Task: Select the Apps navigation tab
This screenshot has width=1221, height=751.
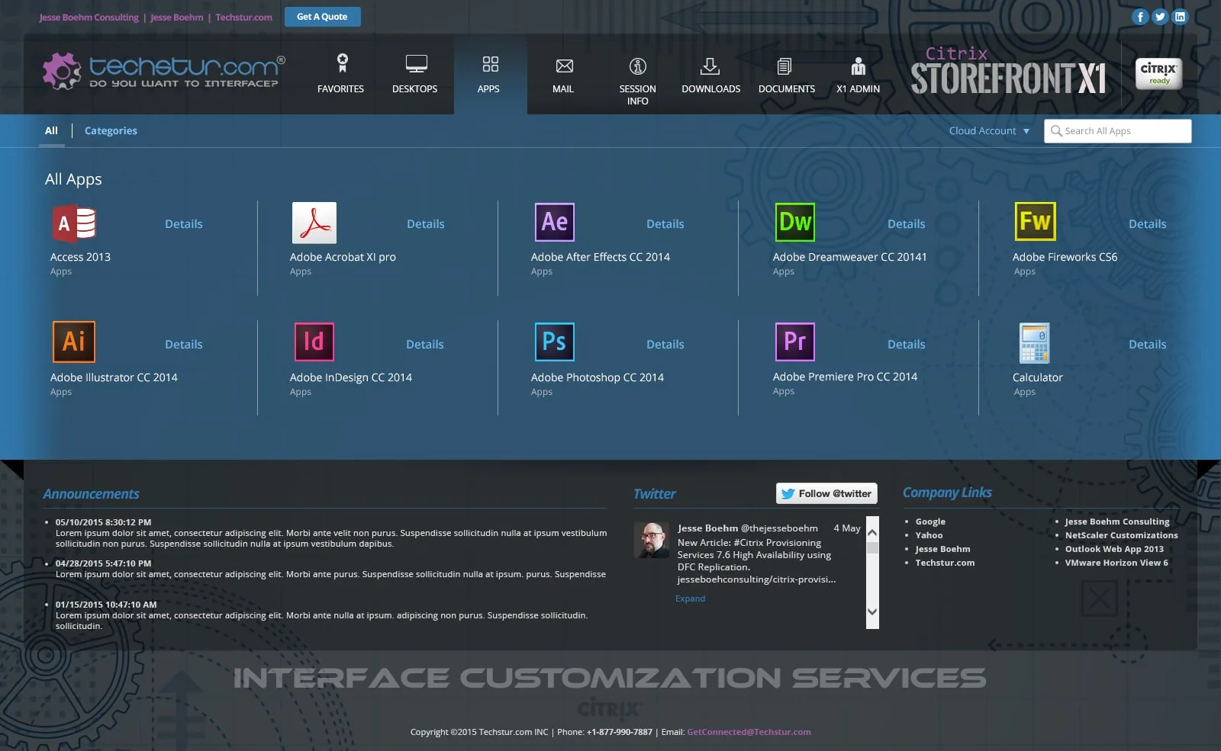Action: pyautogui.click(x=489, y=74)
